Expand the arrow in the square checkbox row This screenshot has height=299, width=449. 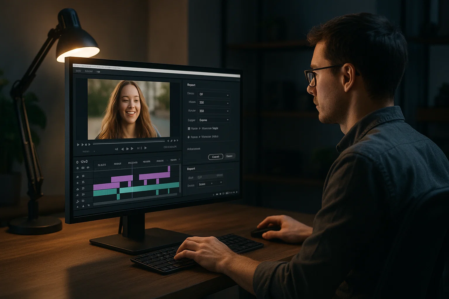click(x=200, y=128)
